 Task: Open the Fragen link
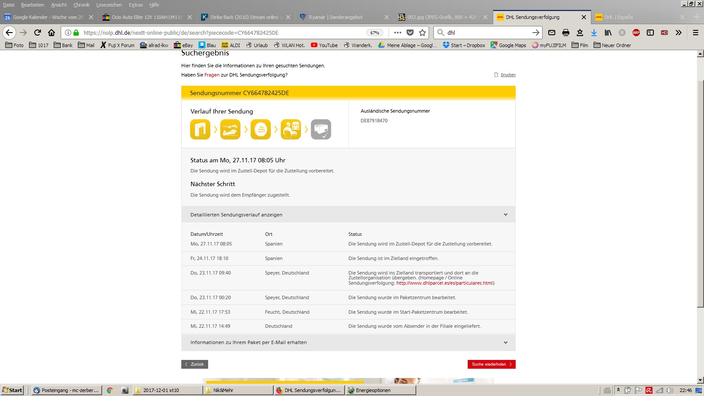(212, 75)
